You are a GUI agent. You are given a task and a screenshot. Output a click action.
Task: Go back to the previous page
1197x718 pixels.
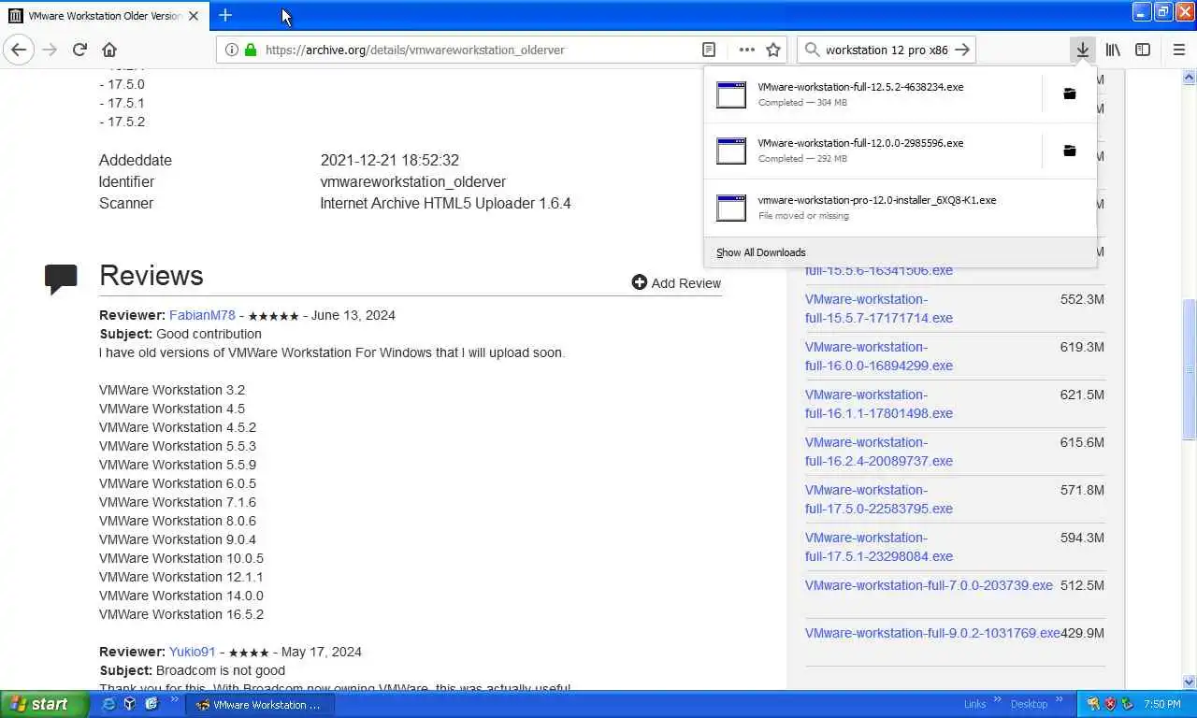[x=19, y=50]
